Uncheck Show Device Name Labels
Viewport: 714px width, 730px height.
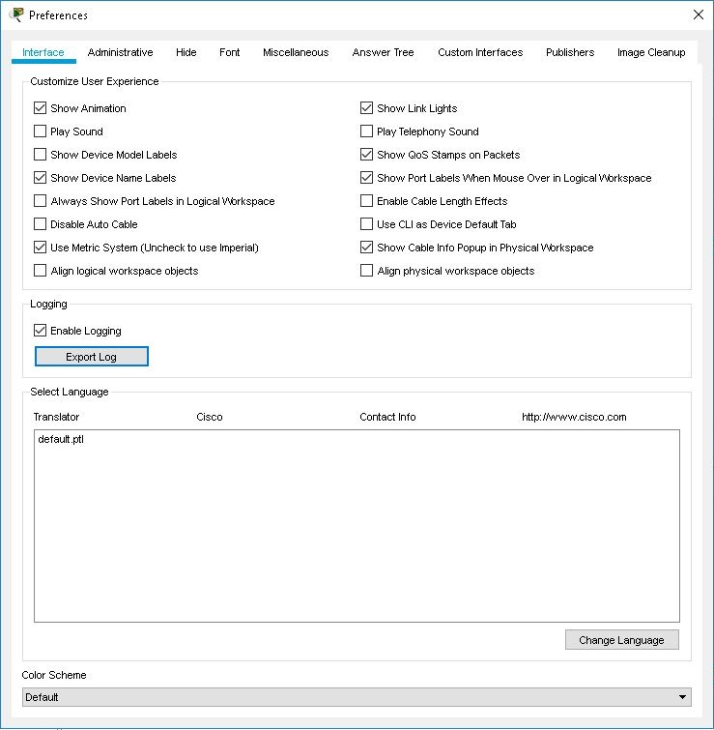[40, 178]
